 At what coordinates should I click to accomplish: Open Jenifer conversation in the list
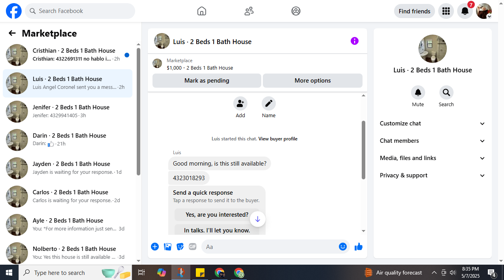pos(68,112)
